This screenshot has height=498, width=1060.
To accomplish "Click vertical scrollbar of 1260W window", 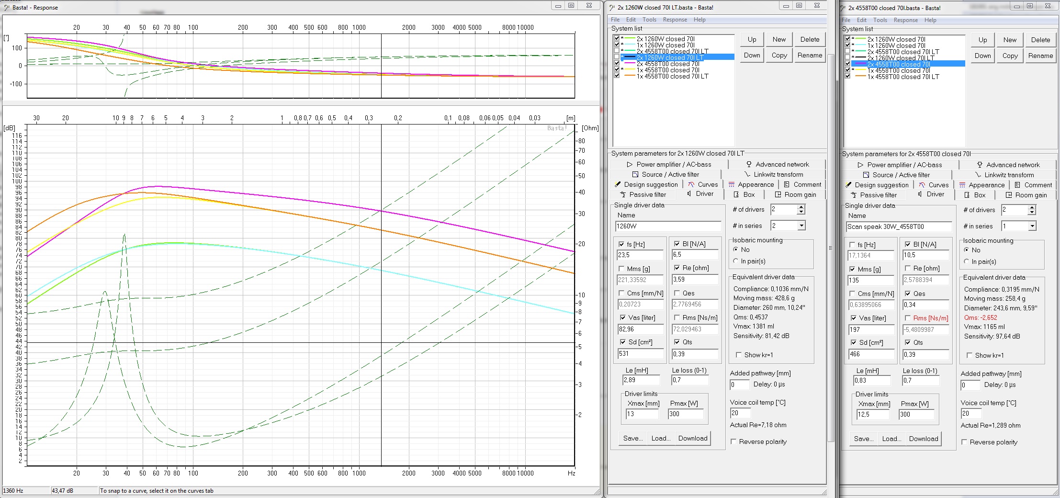I will click(x=831, y=249).
